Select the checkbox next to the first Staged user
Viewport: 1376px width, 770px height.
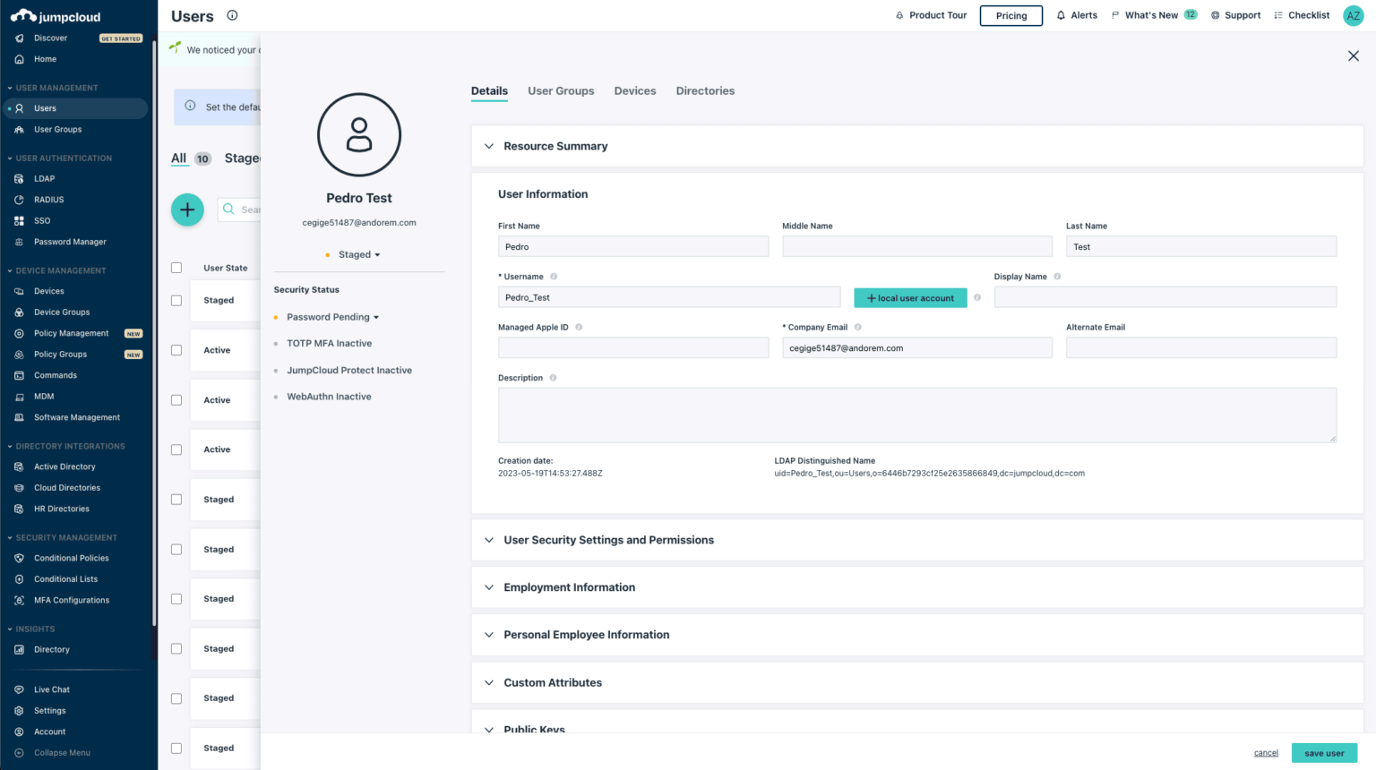click(x=176, y=300)
